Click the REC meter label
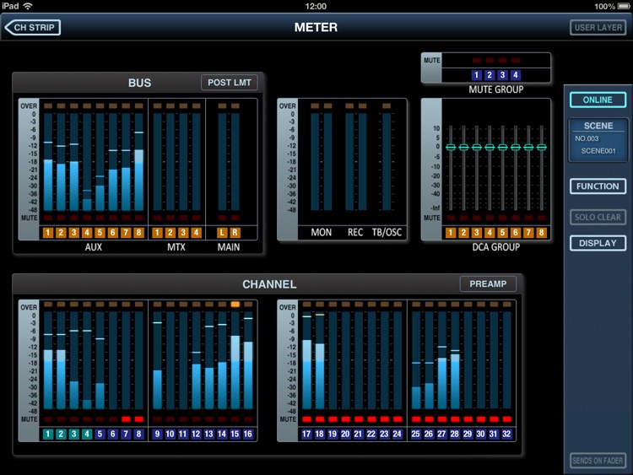Image resolution: width=633 pixels, height=475 pixels. pos(355,233)
